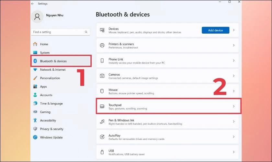Open Pen & Windows Ink chevron
Screen dimensions: 272x162
point(234,121)
